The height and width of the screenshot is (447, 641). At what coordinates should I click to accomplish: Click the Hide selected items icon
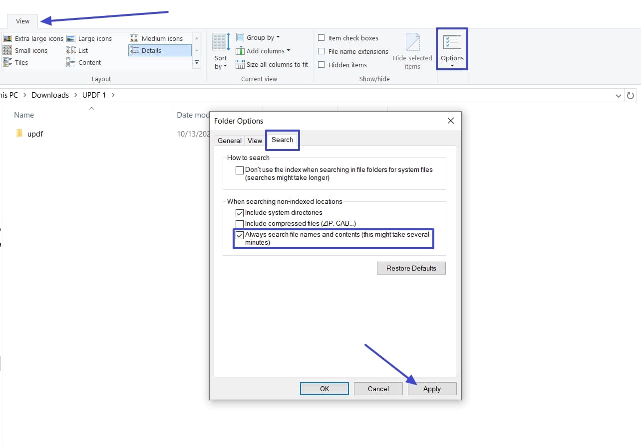pyautogui.click(x=412, y=45)
